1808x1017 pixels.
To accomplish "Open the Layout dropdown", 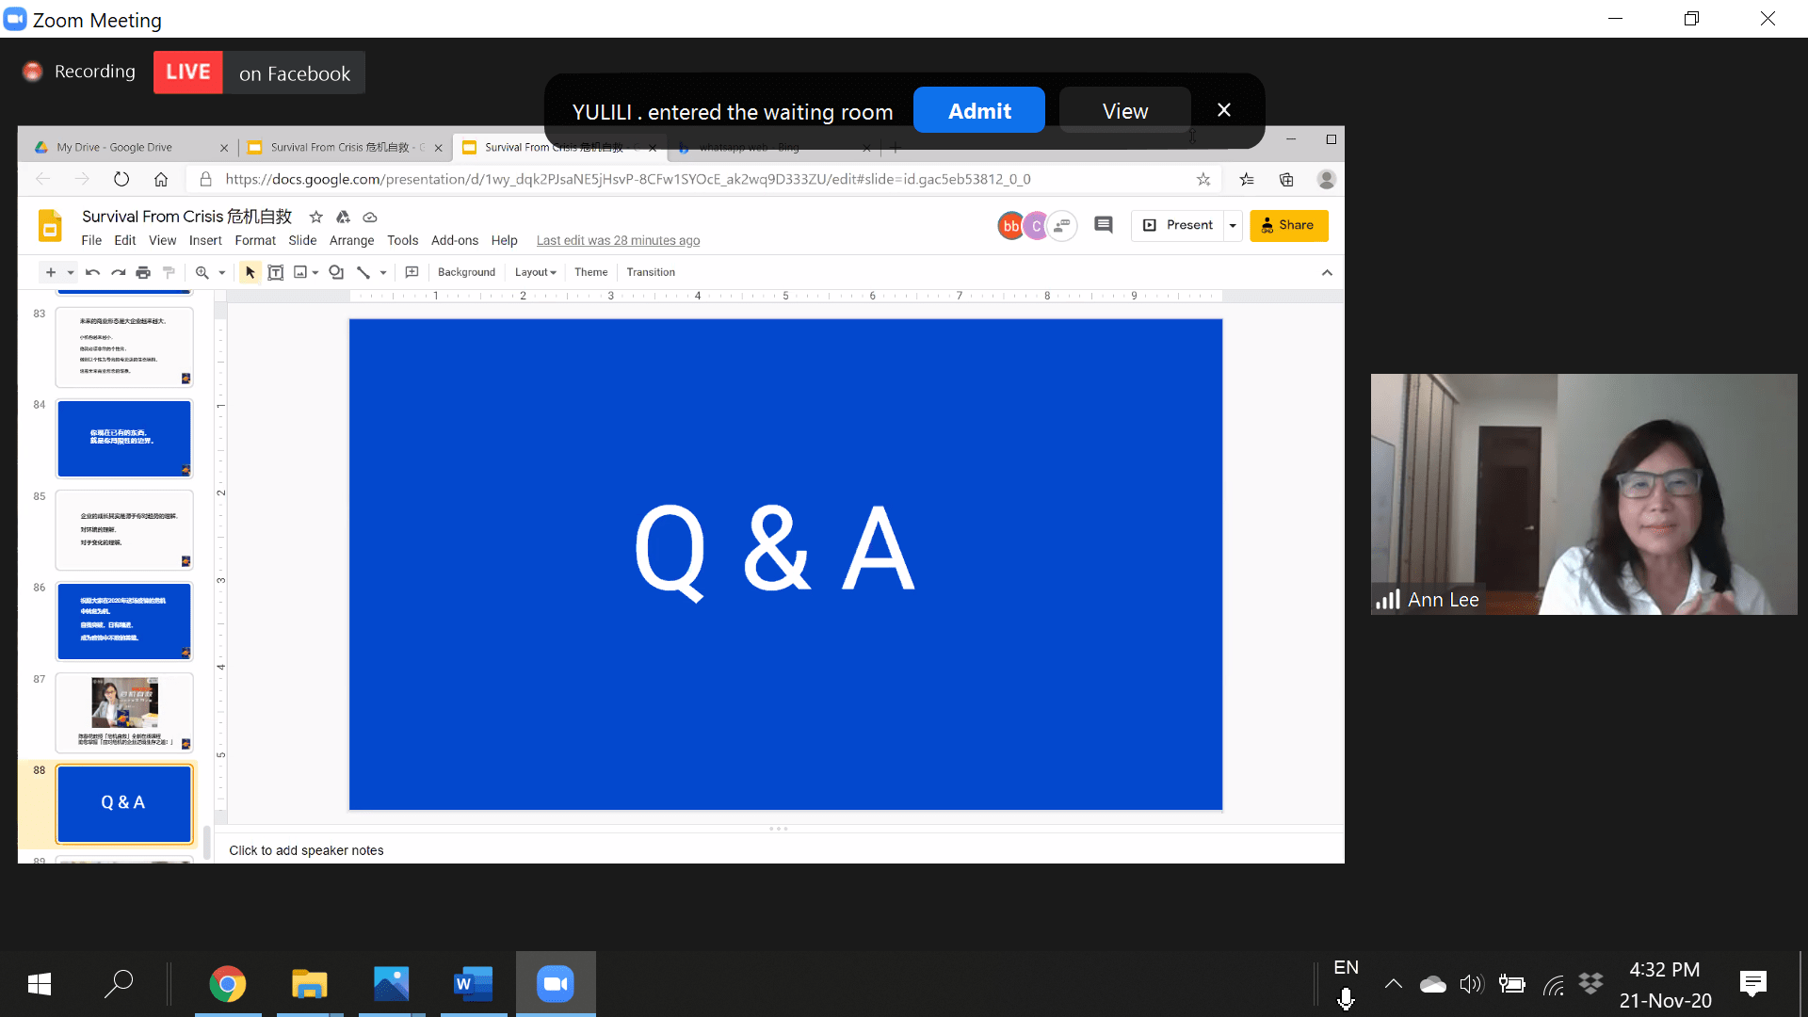I will click(x=535, y=272).
